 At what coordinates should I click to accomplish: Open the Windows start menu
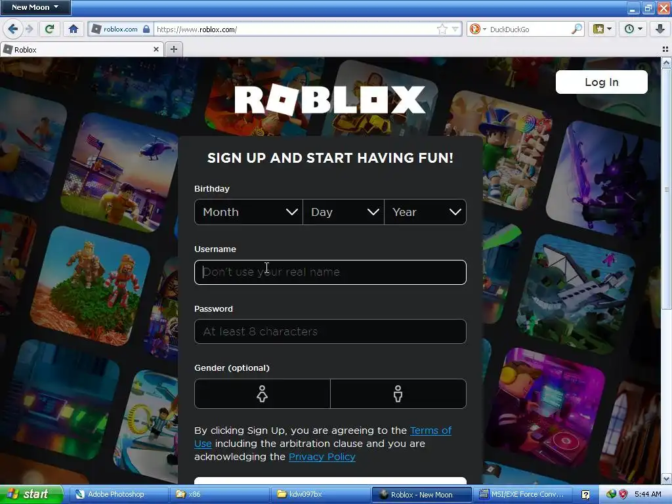pos(31,494)
